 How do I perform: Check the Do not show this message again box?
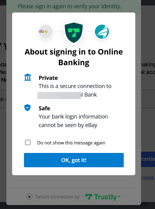click(x=28, y=143)
